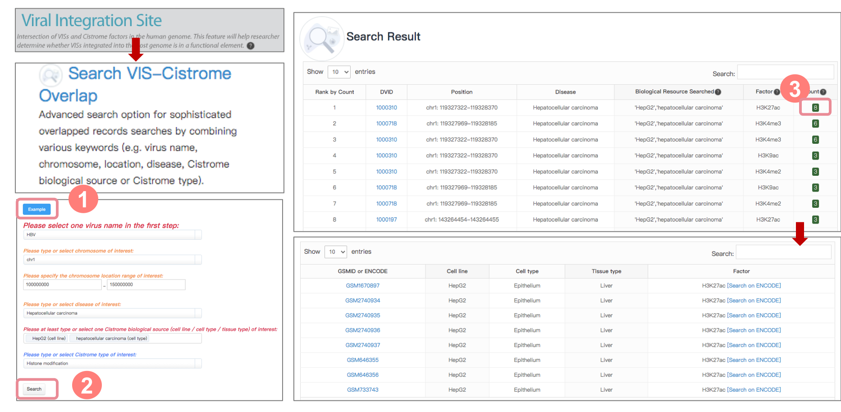This screenshot has height=412, width=841.
Task: Click the help icon beside Viral Integration Site description
Action: pos(251,46)
